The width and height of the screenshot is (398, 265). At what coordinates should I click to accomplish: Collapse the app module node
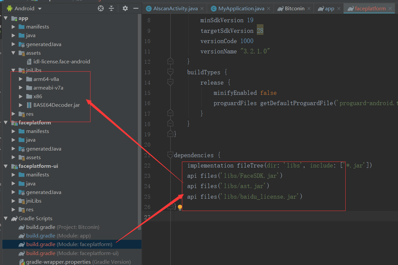[6, 18]
